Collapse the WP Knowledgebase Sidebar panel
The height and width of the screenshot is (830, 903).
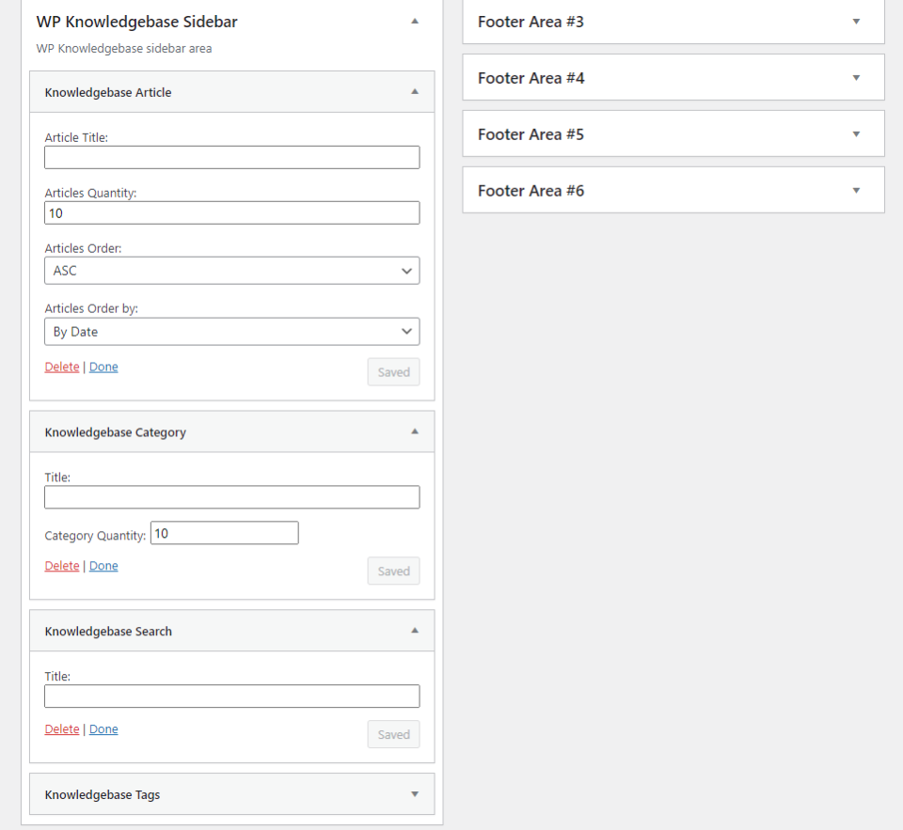tap(415, 22)
